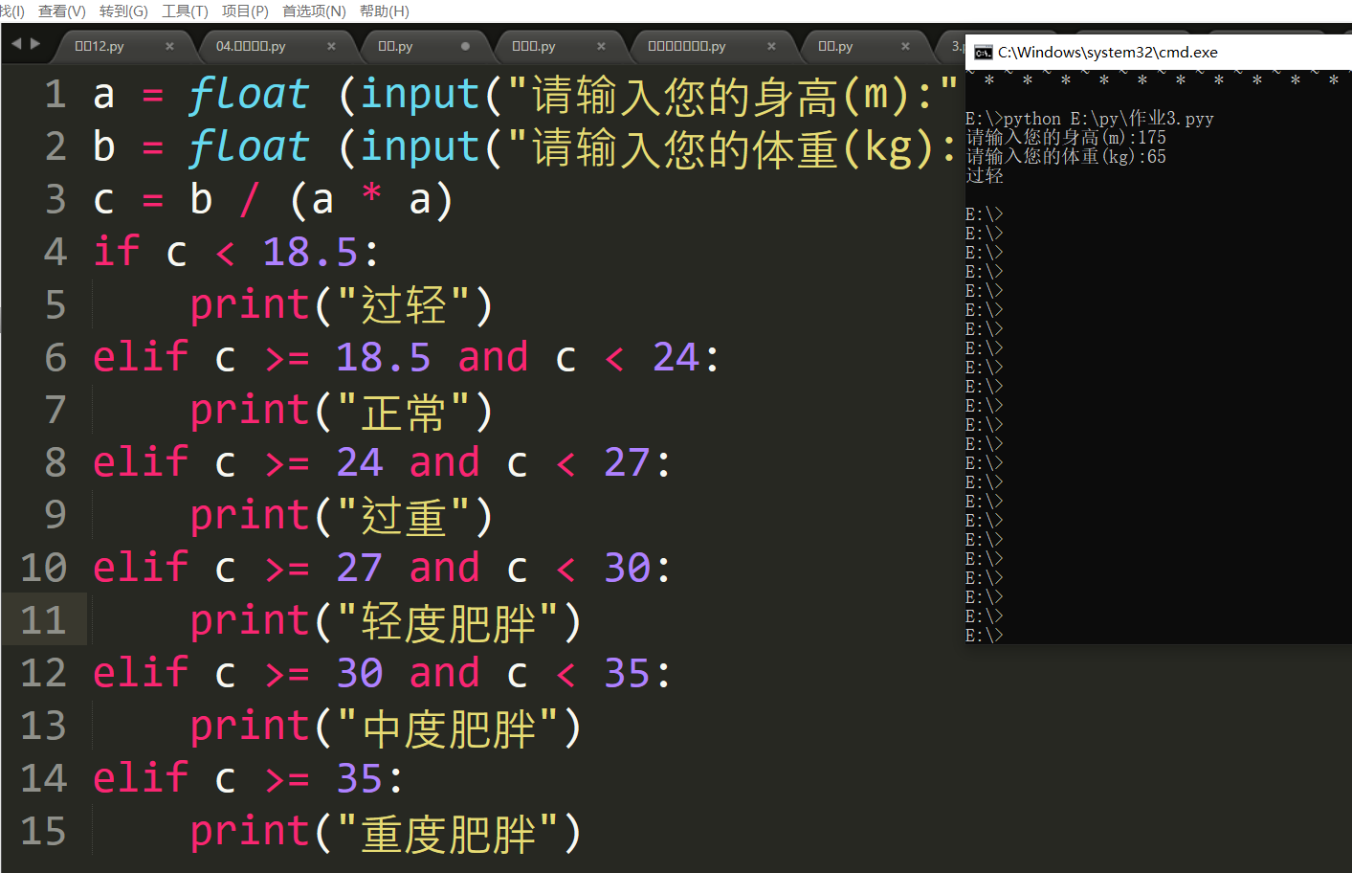
Task: Click line number 3 in the gutter
Action: point(55,200)
